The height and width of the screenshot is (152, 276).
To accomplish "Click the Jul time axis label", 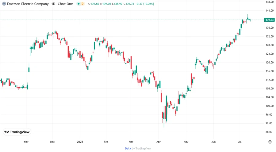I will point(240,142).
